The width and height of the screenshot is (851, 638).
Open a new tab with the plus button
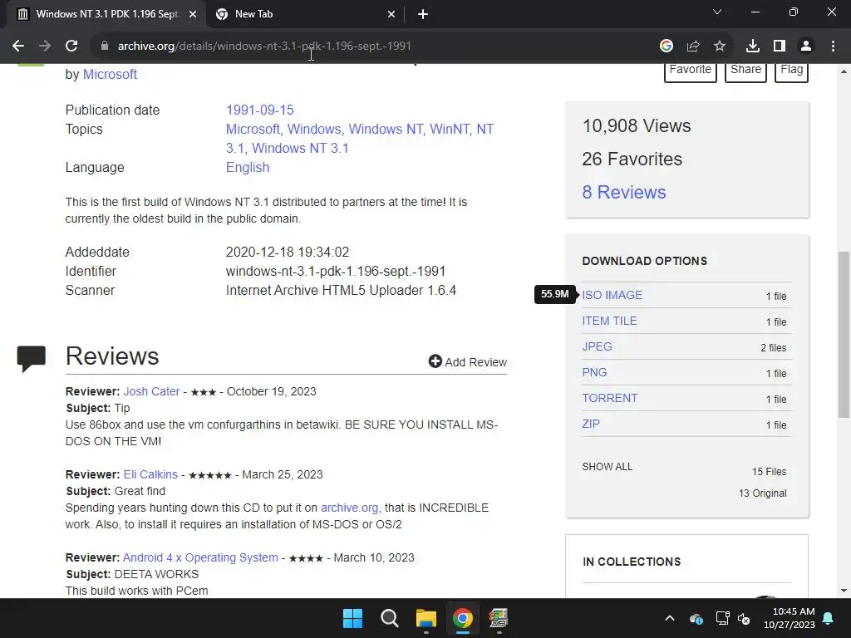423,15
